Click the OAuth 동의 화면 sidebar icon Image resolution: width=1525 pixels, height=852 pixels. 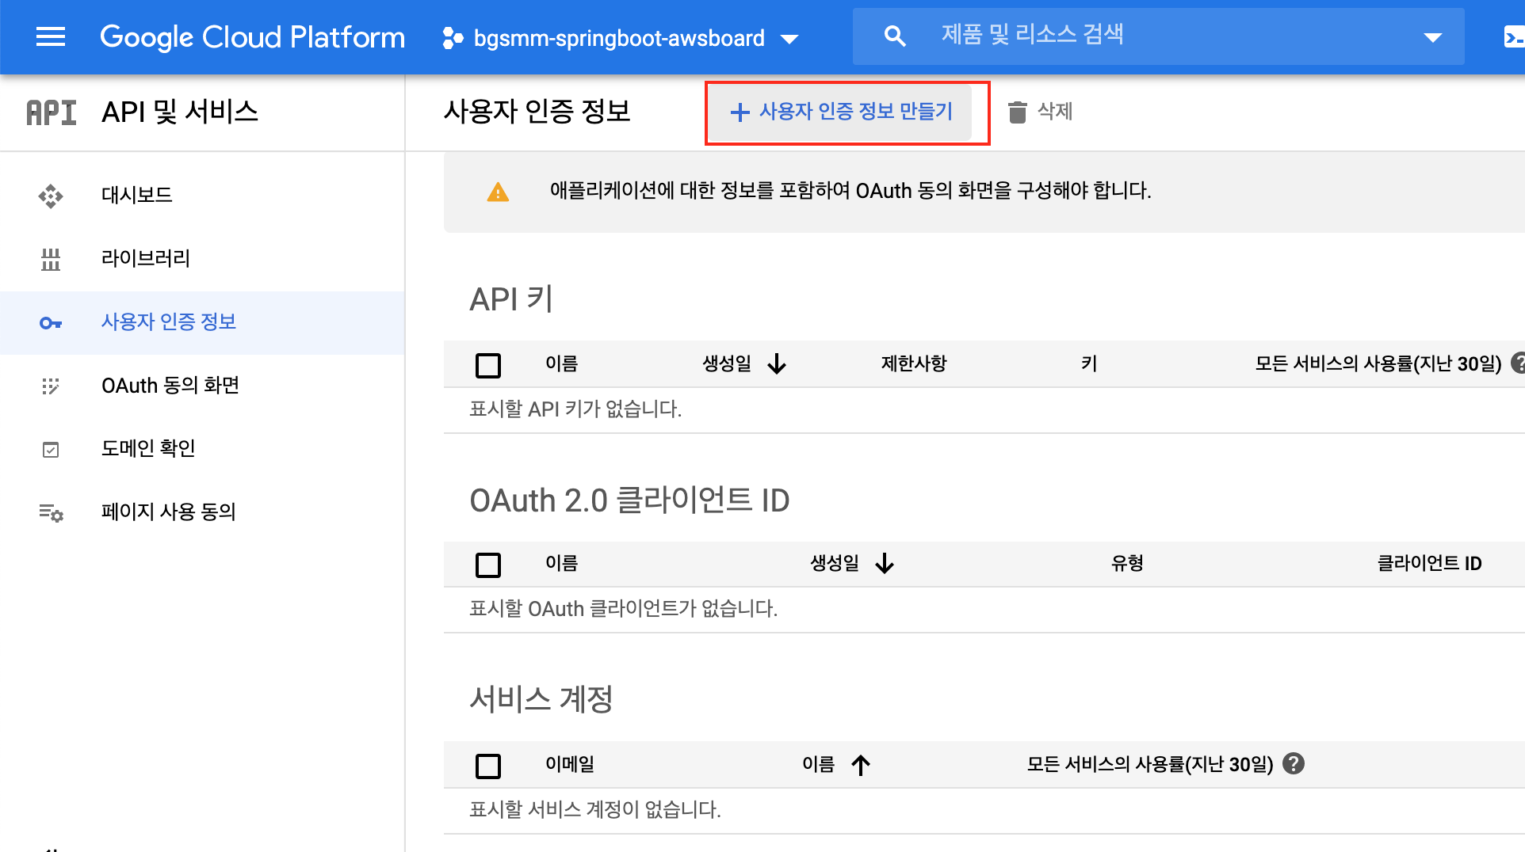[51, 386]
